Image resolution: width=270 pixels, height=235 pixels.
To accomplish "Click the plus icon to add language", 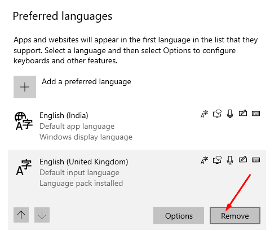I will point(25,87).
